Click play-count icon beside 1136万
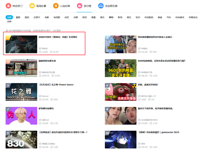Screen dimensions: 201x152 pyautogui.click(x=40, y=52)
